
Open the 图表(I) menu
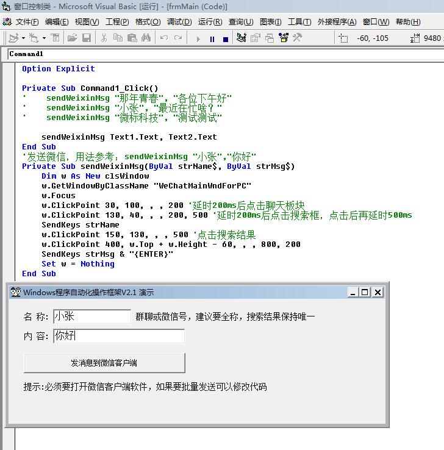[x=270, y=22]
